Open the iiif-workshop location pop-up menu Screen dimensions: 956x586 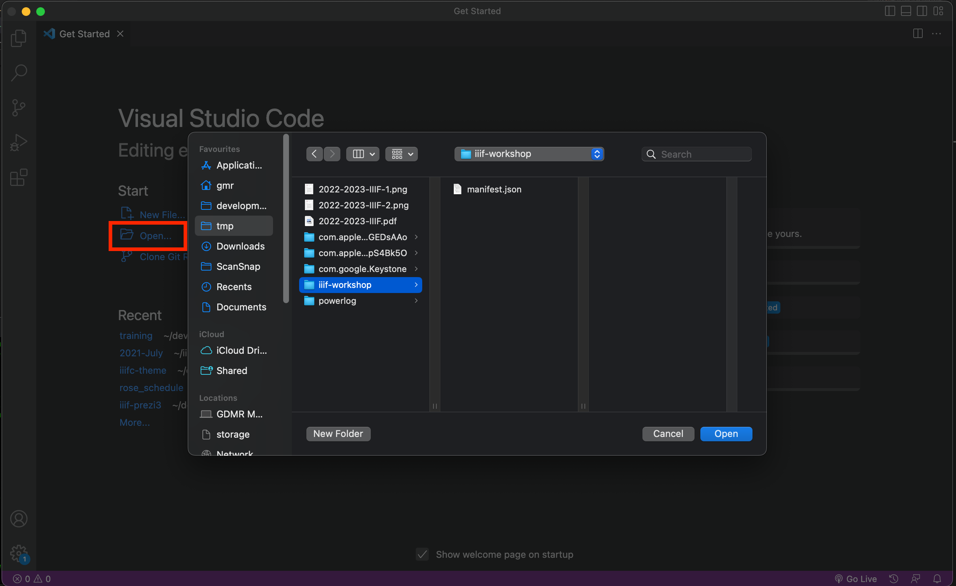(x=529, y=154)
